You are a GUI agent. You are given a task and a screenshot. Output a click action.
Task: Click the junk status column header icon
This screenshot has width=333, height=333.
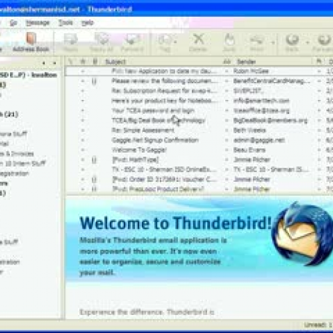tap(319, 61)
